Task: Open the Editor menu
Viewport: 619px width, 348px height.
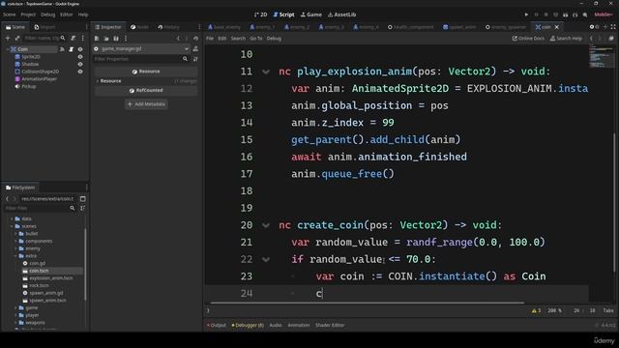Action: click(67, 14)
